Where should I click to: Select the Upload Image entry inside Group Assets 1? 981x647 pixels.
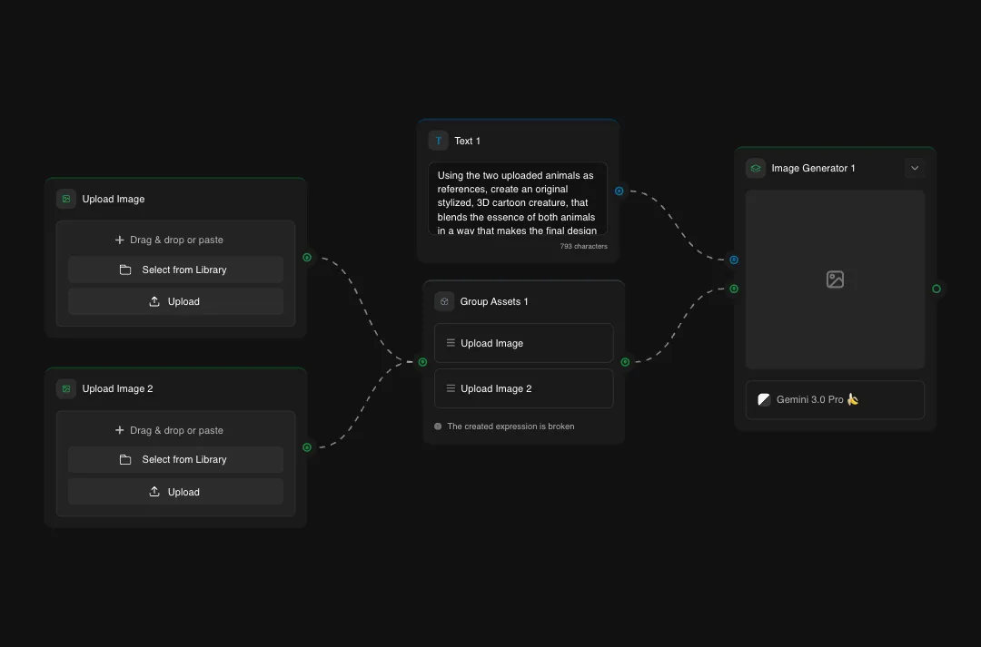point(524,343)
